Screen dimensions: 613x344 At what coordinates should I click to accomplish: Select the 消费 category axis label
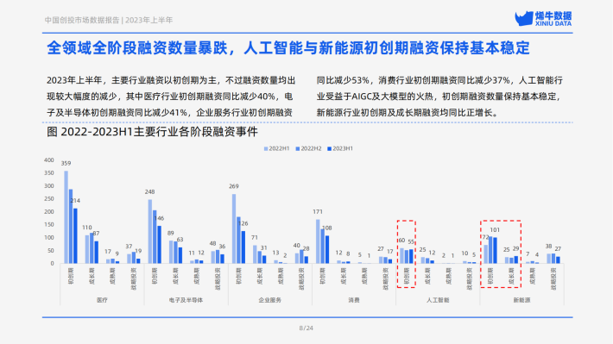(x=354, y=300)
